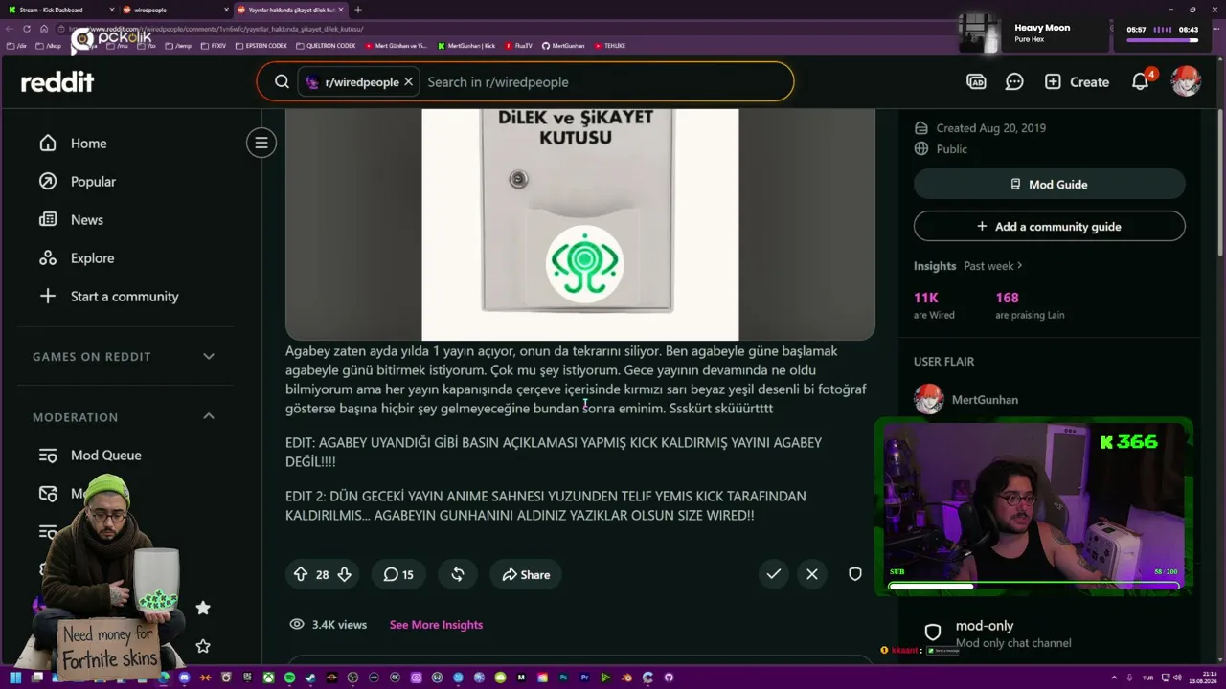Open a new browser tab
1226x689 pixels.
tap(358, 10)
